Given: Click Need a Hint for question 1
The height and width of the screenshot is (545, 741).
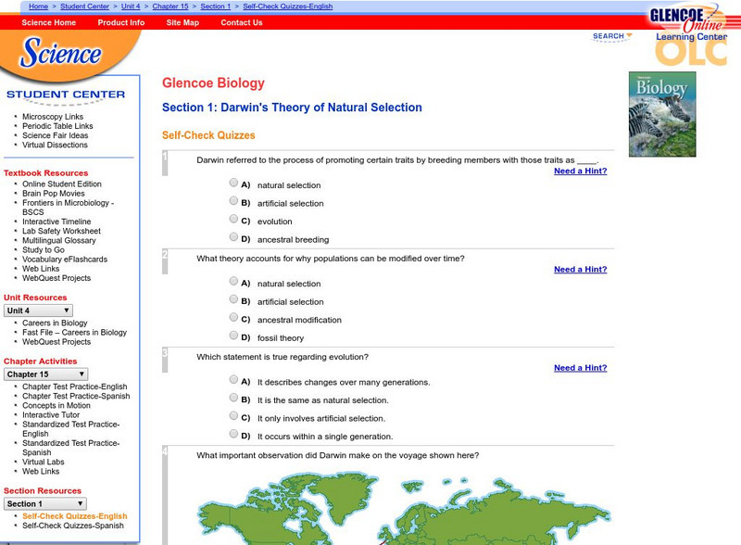Looking at the screenshot, I should [581, 171].
